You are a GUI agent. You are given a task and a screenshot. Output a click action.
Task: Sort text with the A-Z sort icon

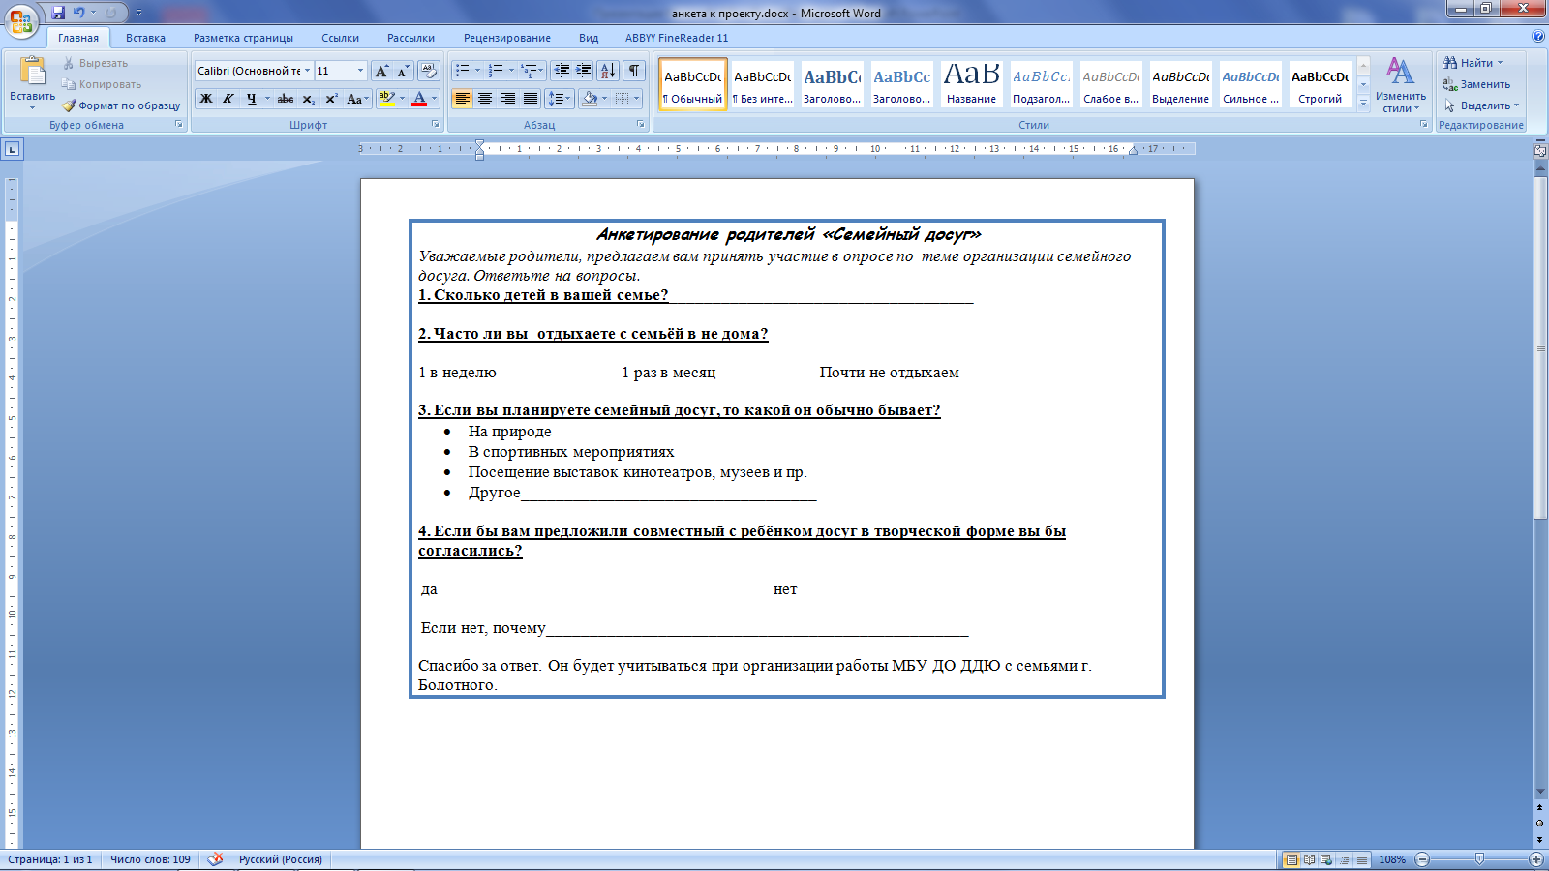(x=608, y=71)
